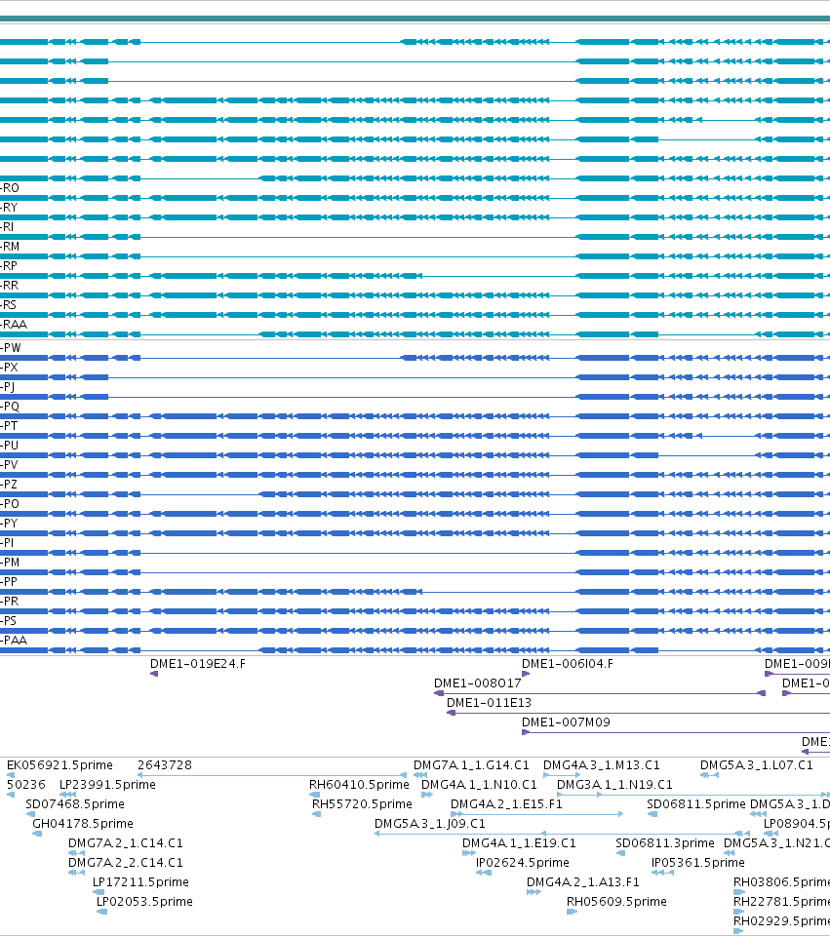This screenshot has width=830, height=936.
Task: Click the DMG3A.1_1.N19.C1 label
Action: pyautogui.click(x=614, y=784)
